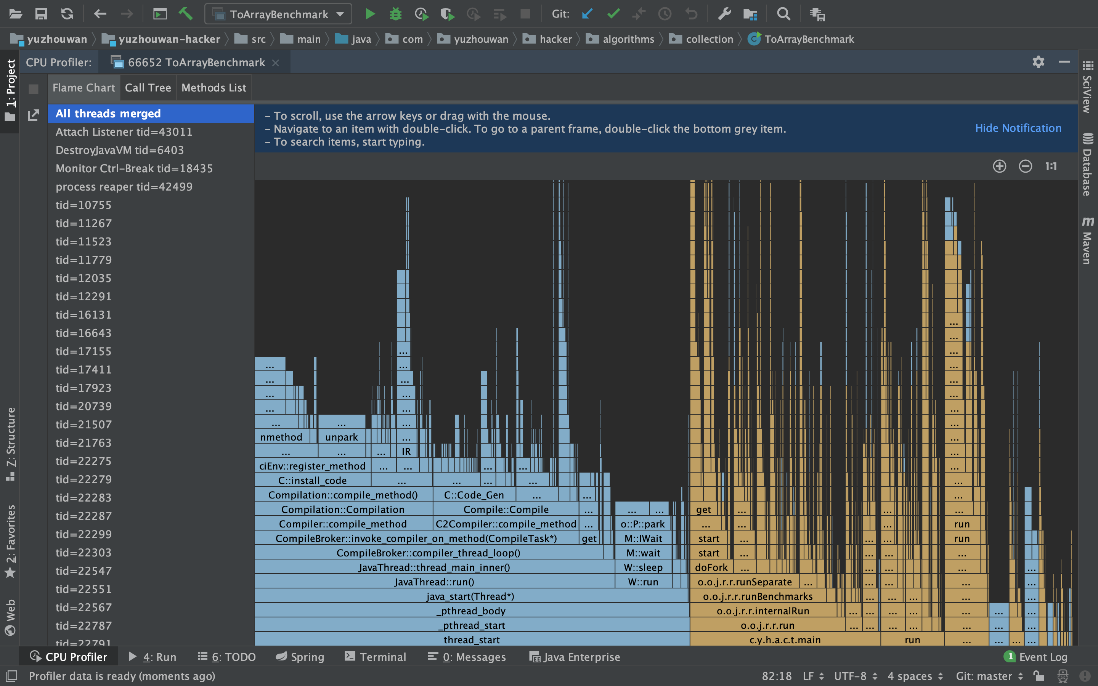
Task: Open the ToArrayBenchmark run configuration dropdown
Action: 278,14
